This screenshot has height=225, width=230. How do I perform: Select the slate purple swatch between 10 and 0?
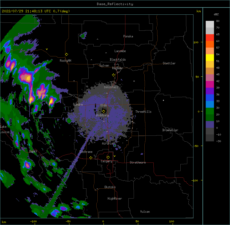click(x=210, y=125)
